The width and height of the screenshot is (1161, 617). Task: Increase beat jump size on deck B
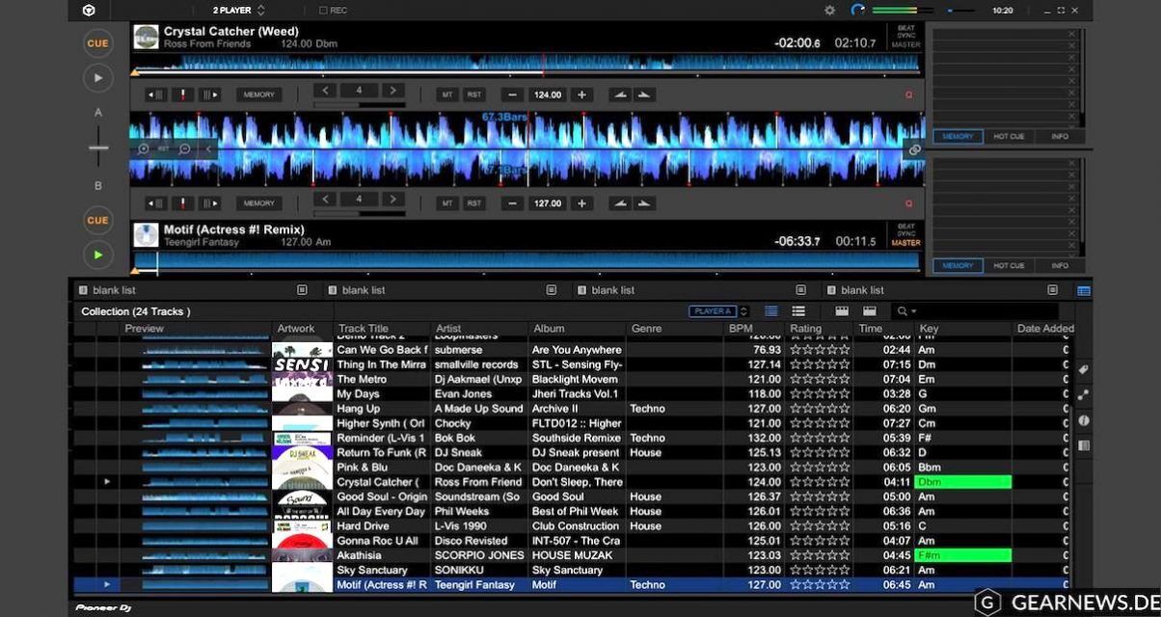tap(392, 200)
